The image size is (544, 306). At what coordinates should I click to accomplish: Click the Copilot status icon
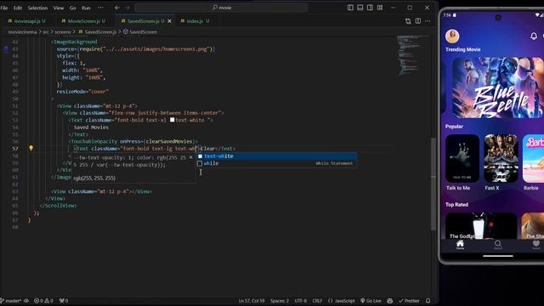point(389,301)
